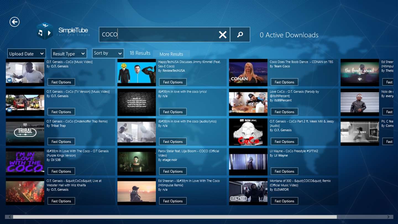Screen dimensions: 398x224
Task: Click channel name 'Tribal Trap'
Action: tap(58, 126)
